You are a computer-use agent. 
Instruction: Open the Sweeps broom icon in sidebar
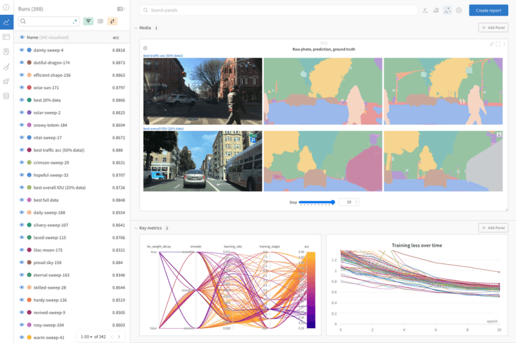click(x=6, y=67)
